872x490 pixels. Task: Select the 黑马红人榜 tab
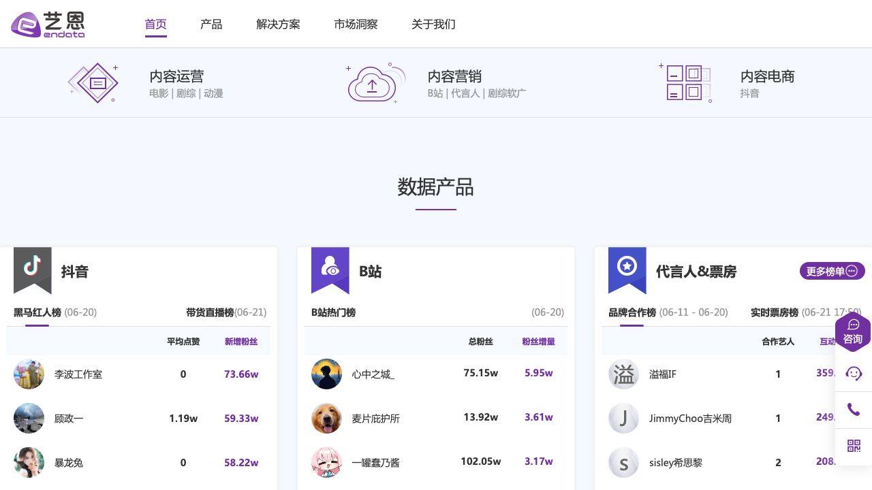(x=37, y=312)
